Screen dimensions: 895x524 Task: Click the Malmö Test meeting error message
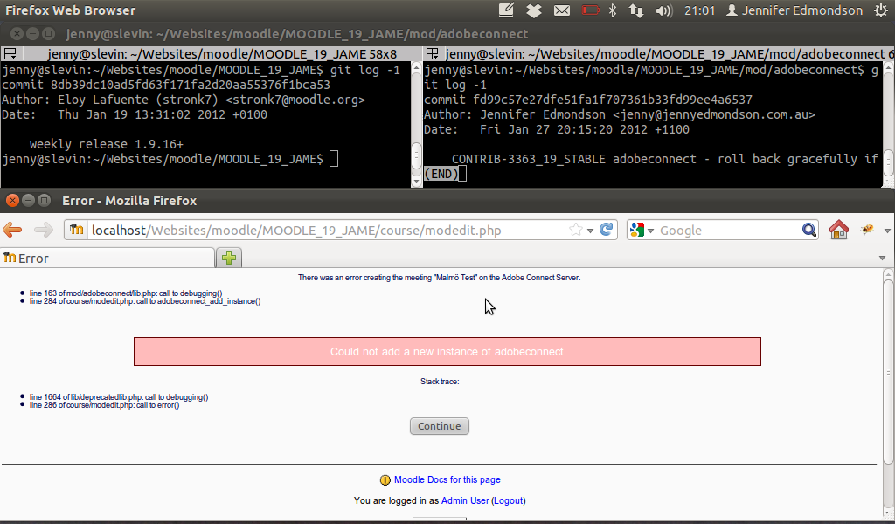[x=439, y=278]
